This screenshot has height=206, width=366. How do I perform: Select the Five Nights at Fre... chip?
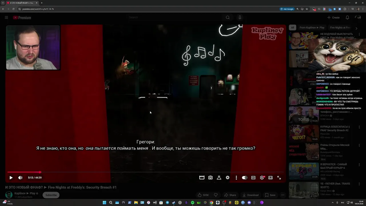340,28
